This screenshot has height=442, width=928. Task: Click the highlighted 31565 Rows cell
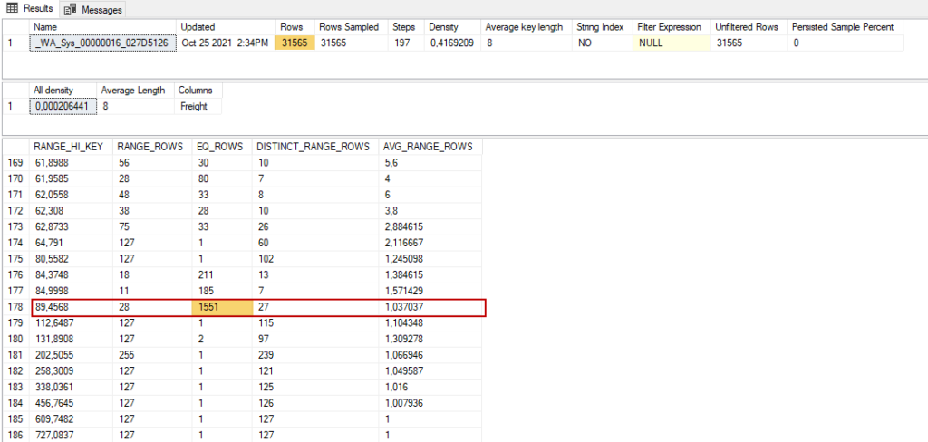(295, 43)
